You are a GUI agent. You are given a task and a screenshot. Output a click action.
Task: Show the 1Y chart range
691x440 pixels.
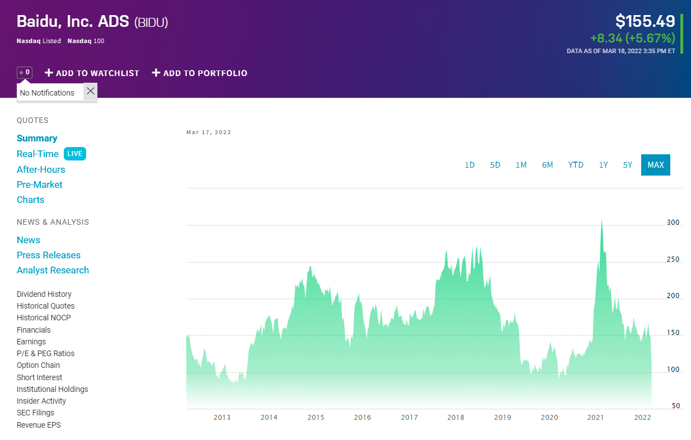[x=603, y=165]
